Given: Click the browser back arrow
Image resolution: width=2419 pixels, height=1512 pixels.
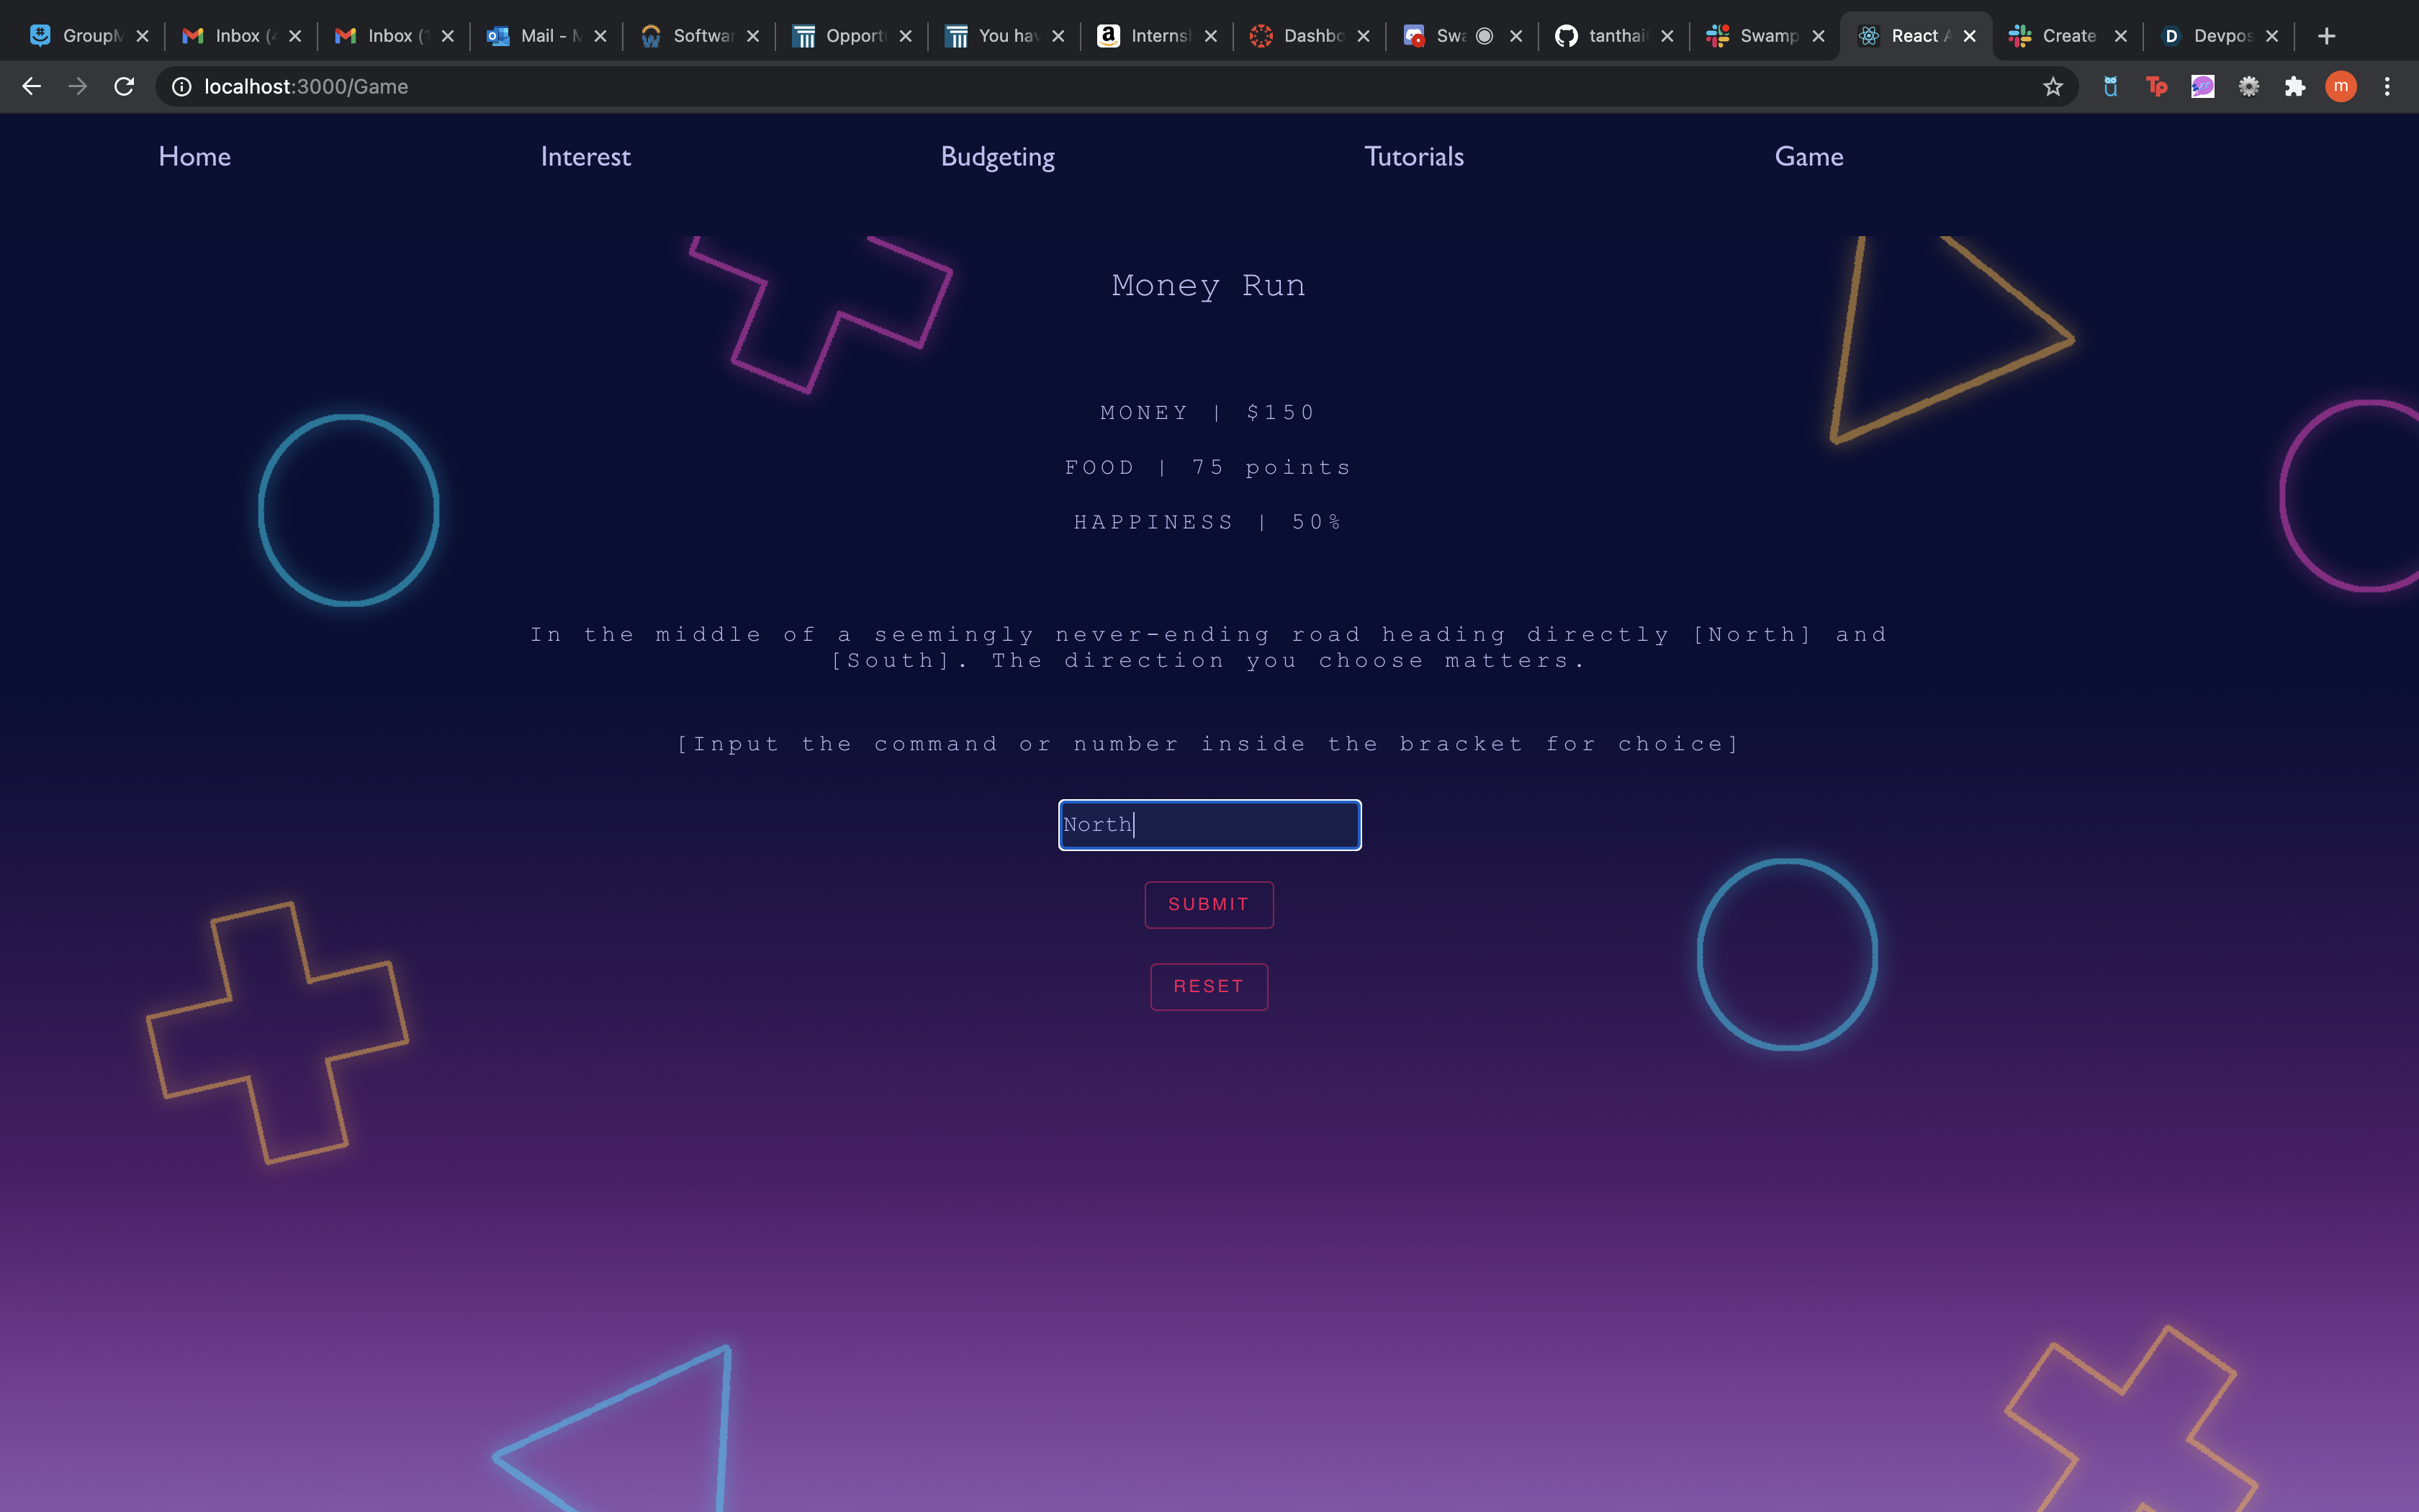Looking at the screenshot, I should (31, 87).
